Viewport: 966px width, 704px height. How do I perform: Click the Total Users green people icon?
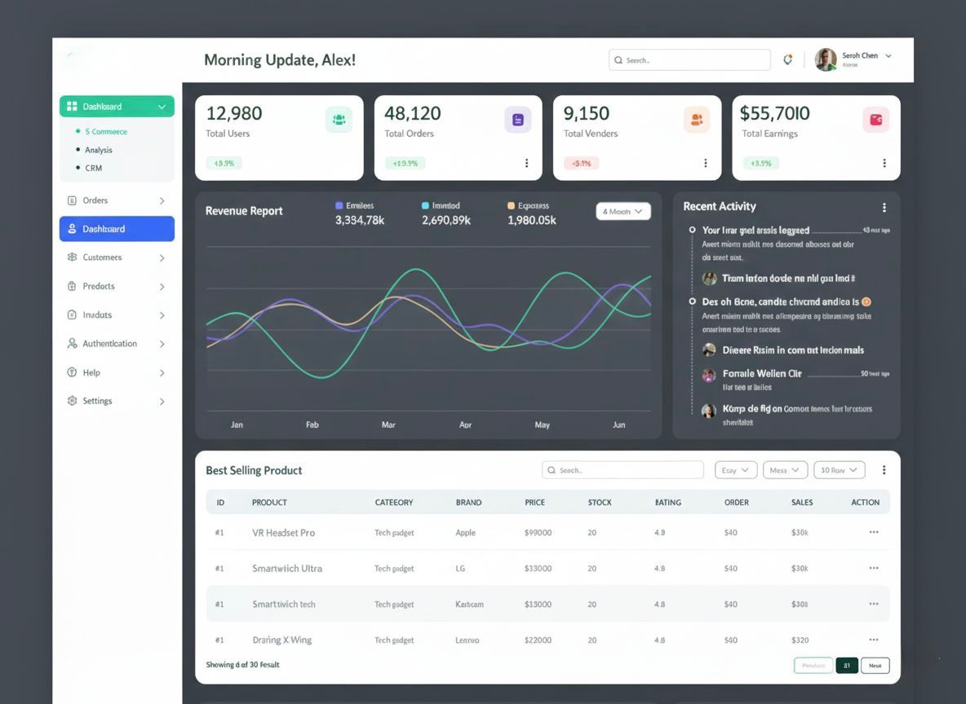(x=339, y=120)
